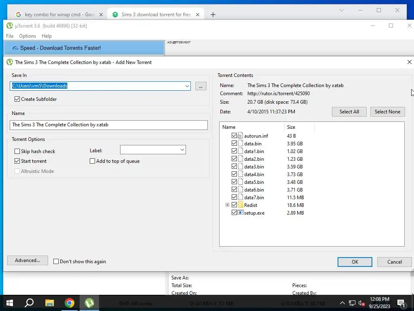Uncheck Create Subfolder
Viewport: 414px width, 311px height.
17,99
